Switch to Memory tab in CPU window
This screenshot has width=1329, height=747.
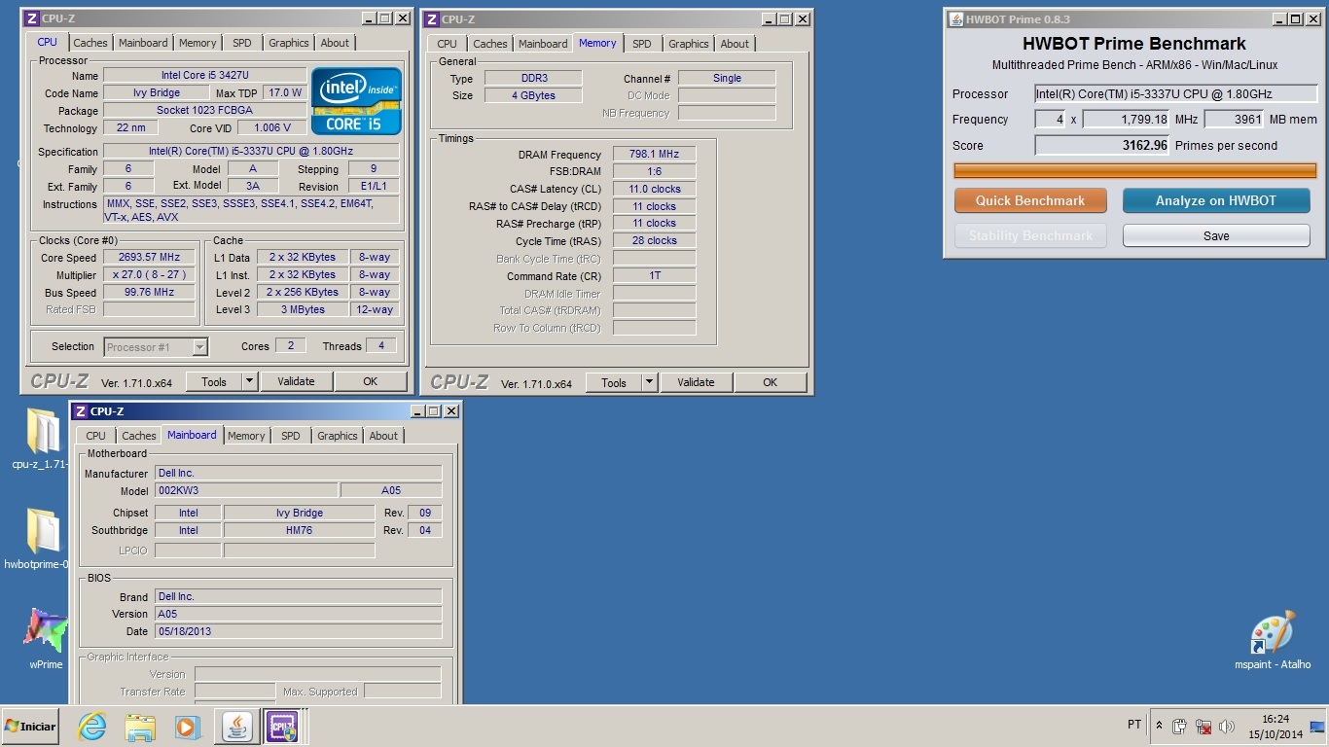(x=198, y=43)
